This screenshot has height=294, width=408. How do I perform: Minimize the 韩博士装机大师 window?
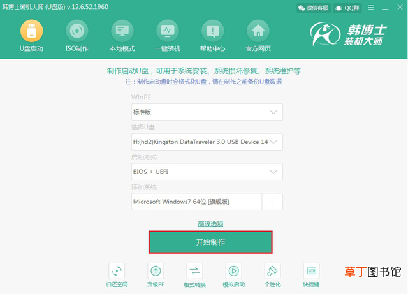(x=386, y=8)
